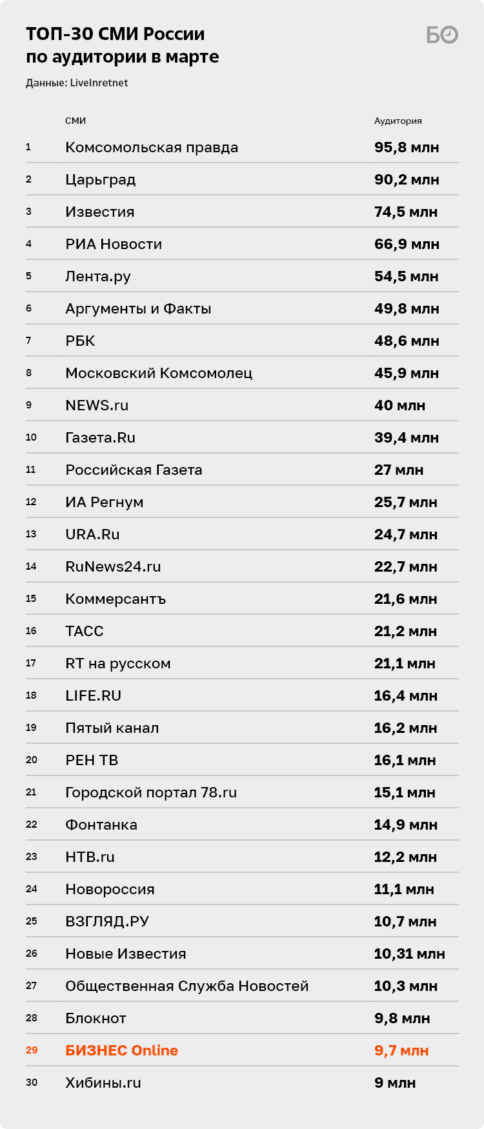The height and width of the screenshot is (1129, 484).
Task: Select Московский Комсомолец row
Action: (x=242, y=373)
